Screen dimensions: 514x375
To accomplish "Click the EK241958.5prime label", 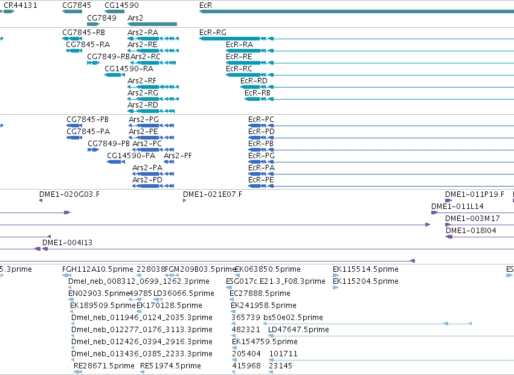I will (263, 306).
